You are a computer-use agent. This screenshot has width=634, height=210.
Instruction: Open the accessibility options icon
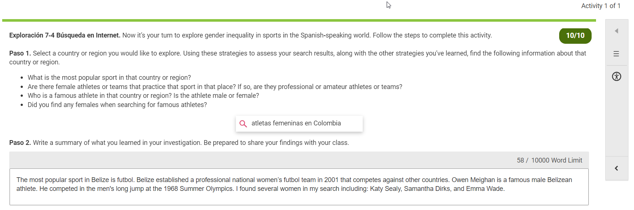pyautogui.click(x=616, y=76)
